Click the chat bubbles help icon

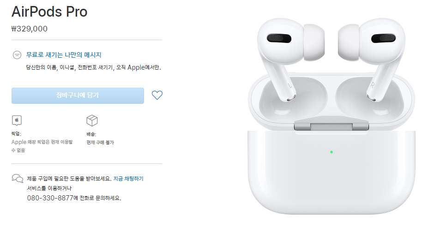[18, 179]
